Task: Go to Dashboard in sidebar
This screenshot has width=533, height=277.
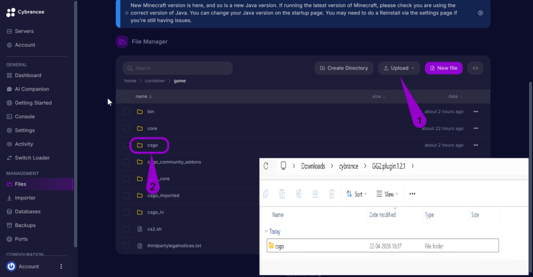Action: pyautogui.click(x=24, y=75)
